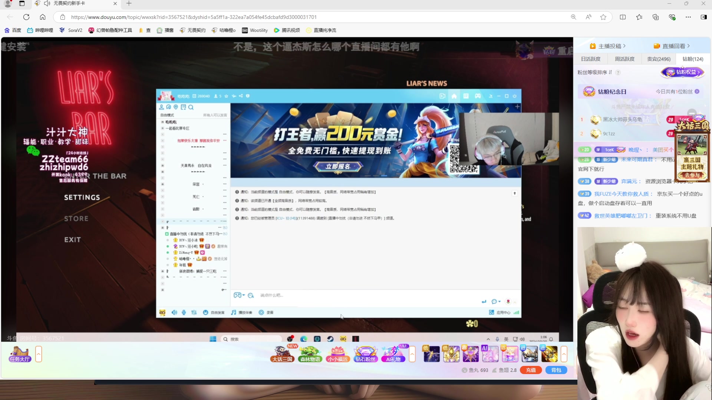Mute the microphone in the voice toolbar
712x400 pixels.
coord(184,312)
